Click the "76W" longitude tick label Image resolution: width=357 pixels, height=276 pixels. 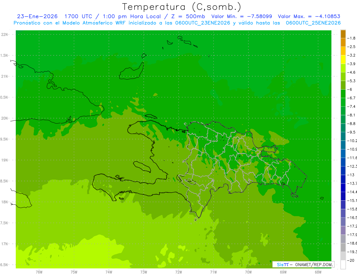(39, 272)
